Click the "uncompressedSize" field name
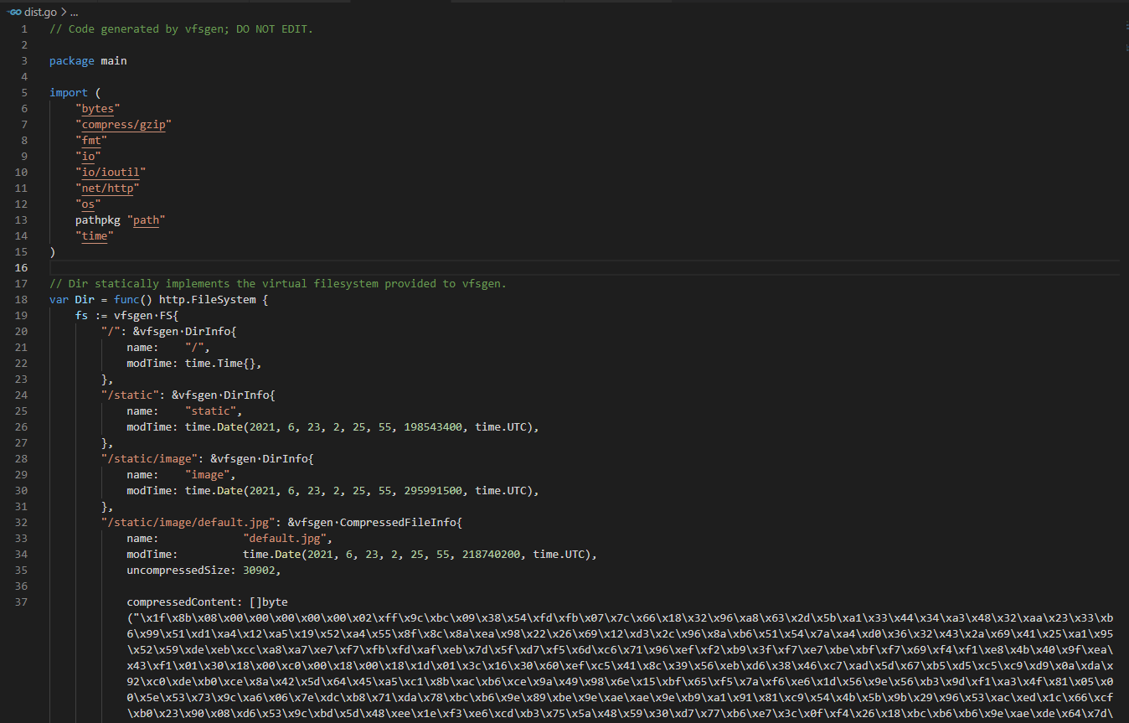The image size is (1129, 723). (178, 571)
